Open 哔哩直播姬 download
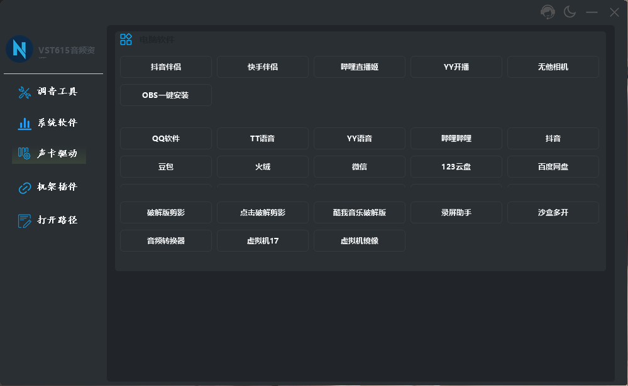 pos(359,67)
